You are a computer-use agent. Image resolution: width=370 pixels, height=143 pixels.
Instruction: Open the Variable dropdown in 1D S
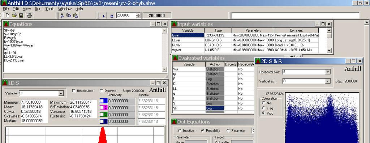[61, 94]
